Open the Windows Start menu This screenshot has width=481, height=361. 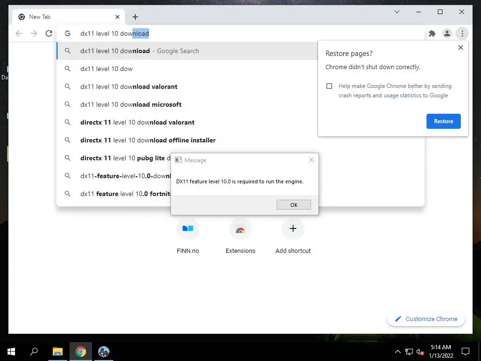click(11, 352)
